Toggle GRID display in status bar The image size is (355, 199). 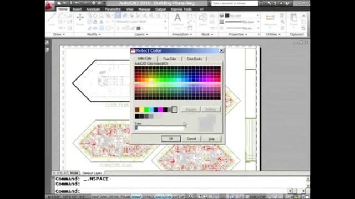pyautogui.click(x=104, y=197)
